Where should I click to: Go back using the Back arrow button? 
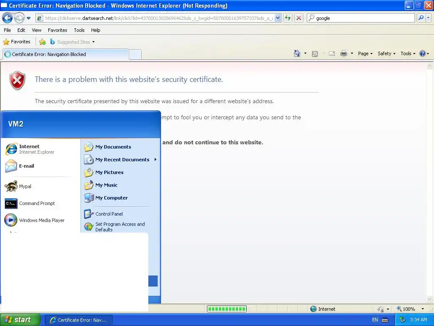(8, 18)
